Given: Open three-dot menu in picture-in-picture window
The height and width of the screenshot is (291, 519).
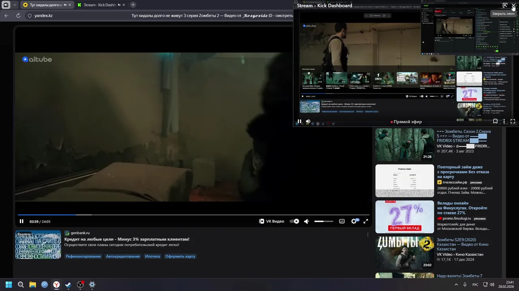Looking at the screenshot, I should tap(504, 121).
